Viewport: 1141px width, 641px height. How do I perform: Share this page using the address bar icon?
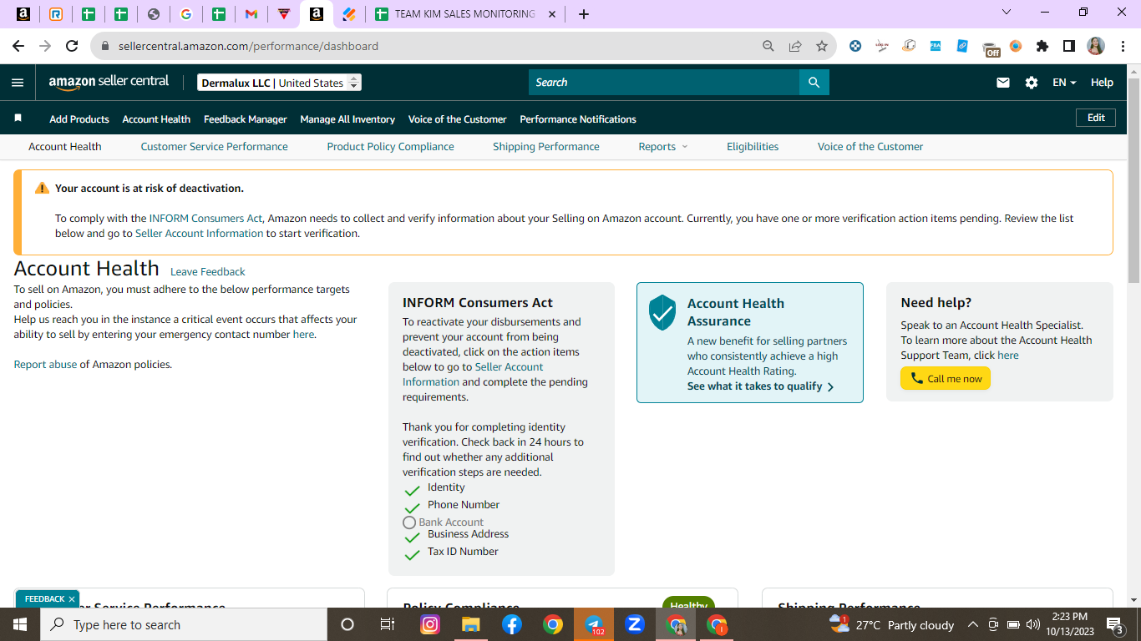coord(795,46)
